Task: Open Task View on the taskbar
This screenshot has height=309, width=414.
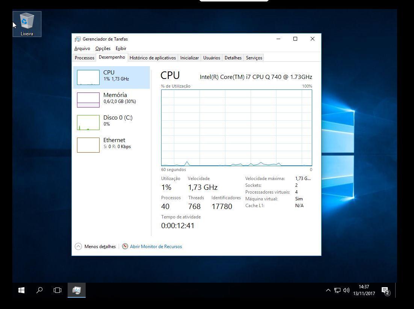Action: point(57,290)
